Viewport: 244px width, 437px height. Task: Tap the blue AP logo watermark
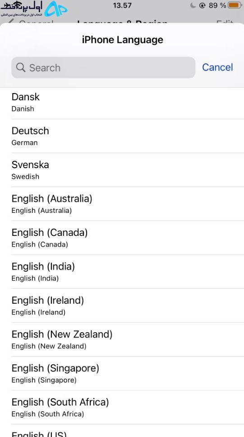(x=56, y=9)
